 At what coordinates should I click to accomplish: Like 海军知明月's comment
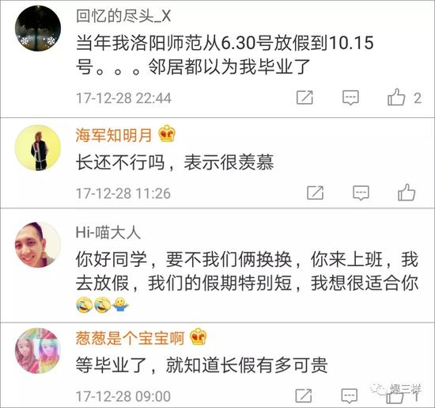coord(407,193)
